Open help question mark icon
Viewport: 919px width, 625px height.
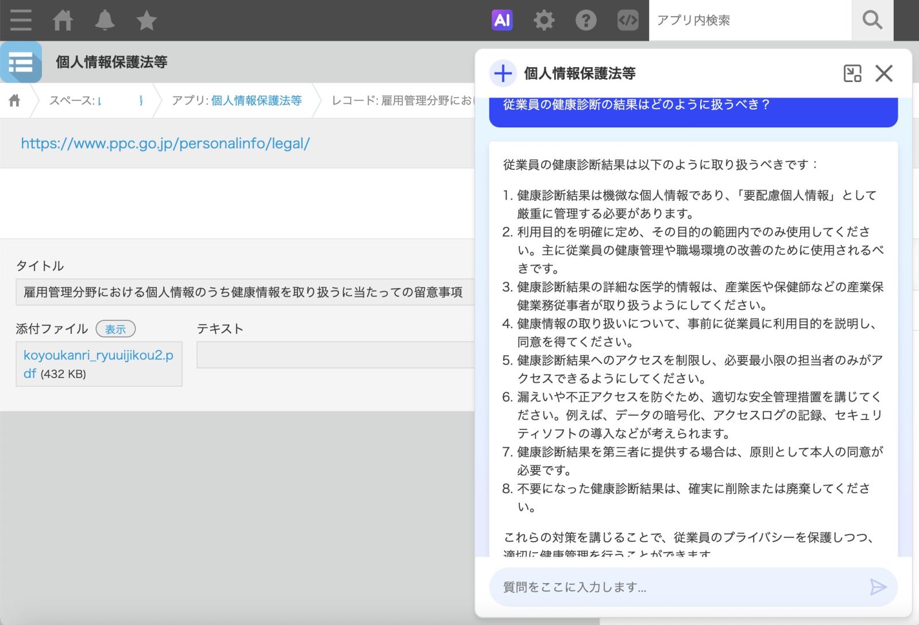(586, 20)
